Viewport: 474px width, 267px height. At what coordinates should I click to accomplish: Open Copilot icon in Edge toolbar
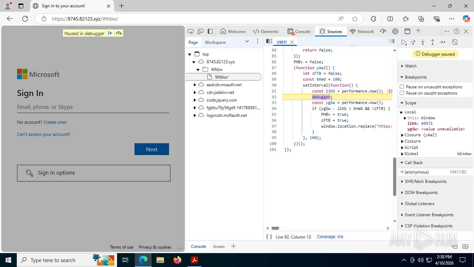pos(466,19)
